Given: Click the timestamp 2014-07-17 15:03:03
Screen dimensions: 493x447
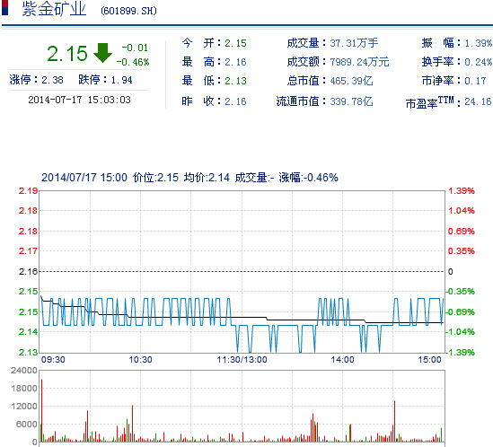Looking at the screenshot, I should [79, 100].
